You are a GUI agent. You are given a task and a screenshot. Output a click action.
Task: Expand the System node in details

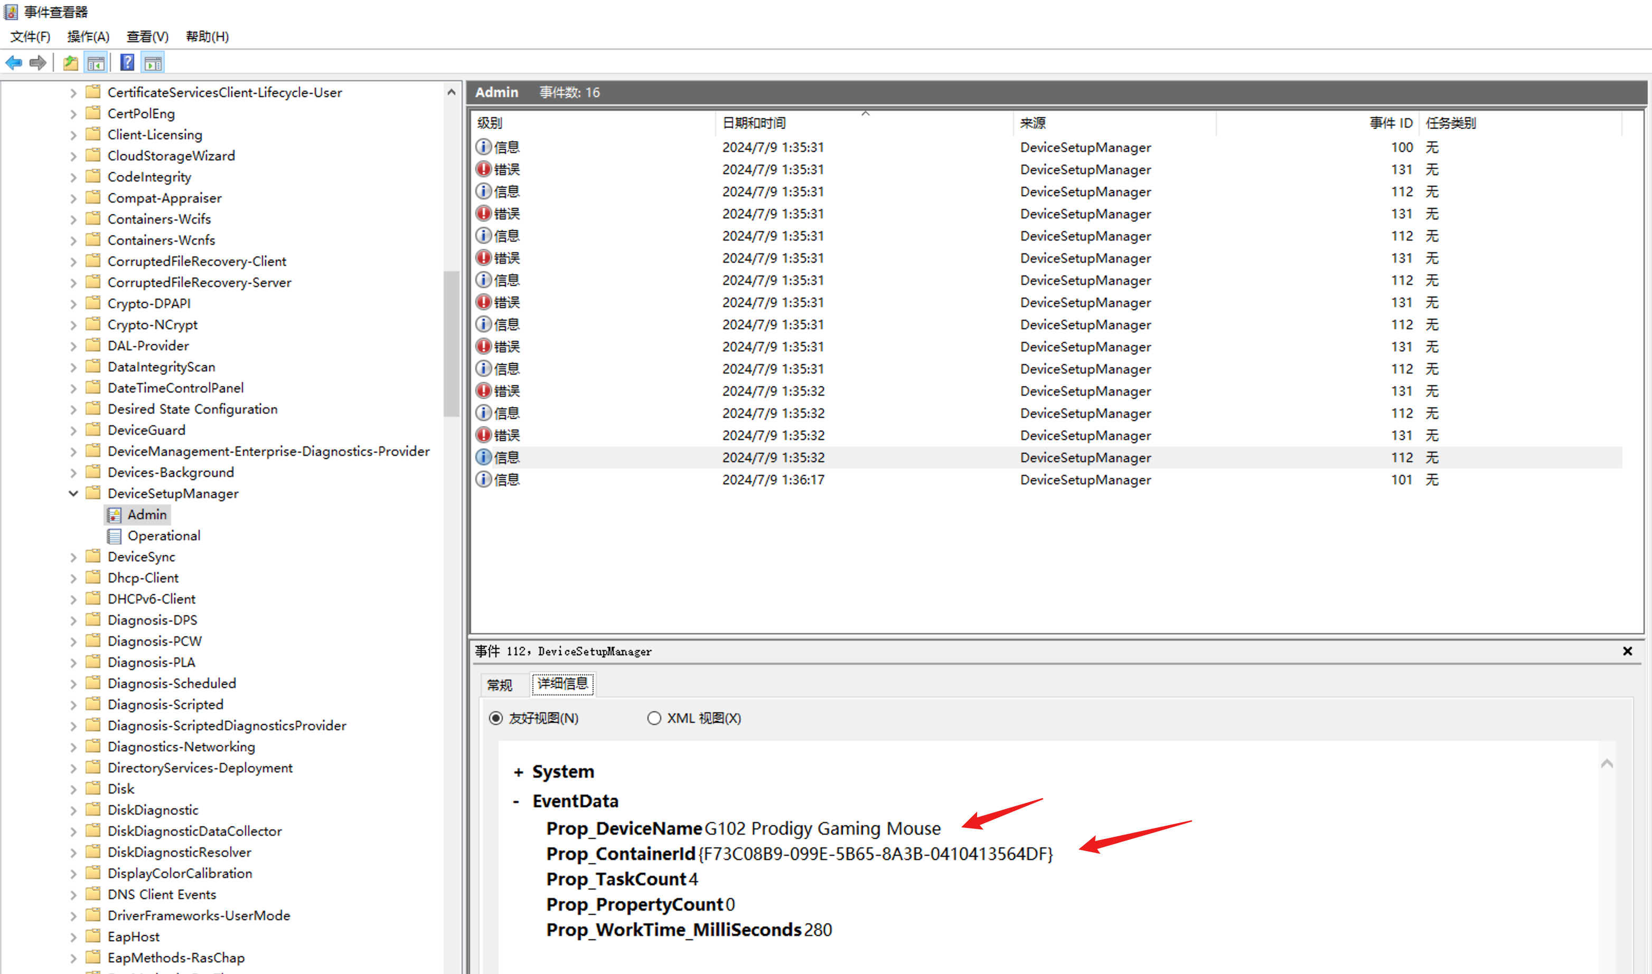518,772
